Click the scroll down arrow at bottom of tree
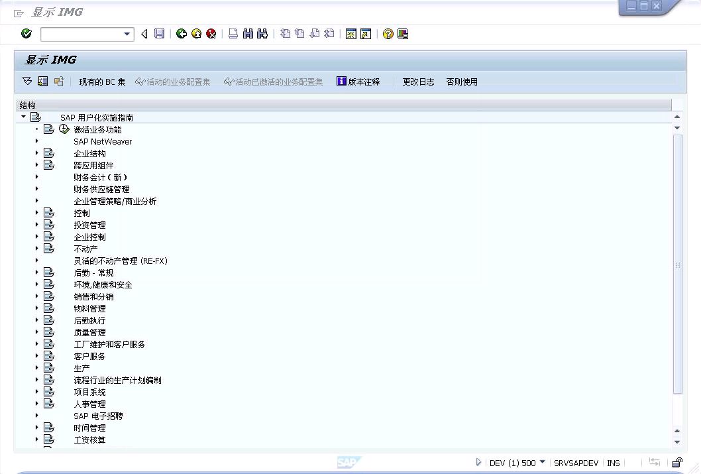 click(x=677, y=442)
